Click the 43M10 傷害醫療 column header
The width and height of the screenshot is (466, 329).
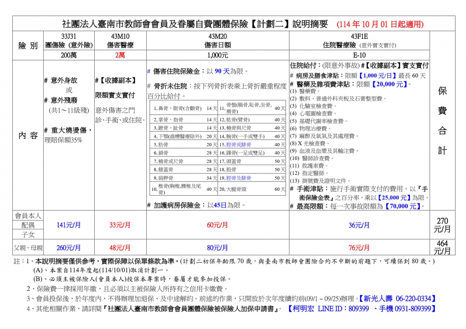121,41
